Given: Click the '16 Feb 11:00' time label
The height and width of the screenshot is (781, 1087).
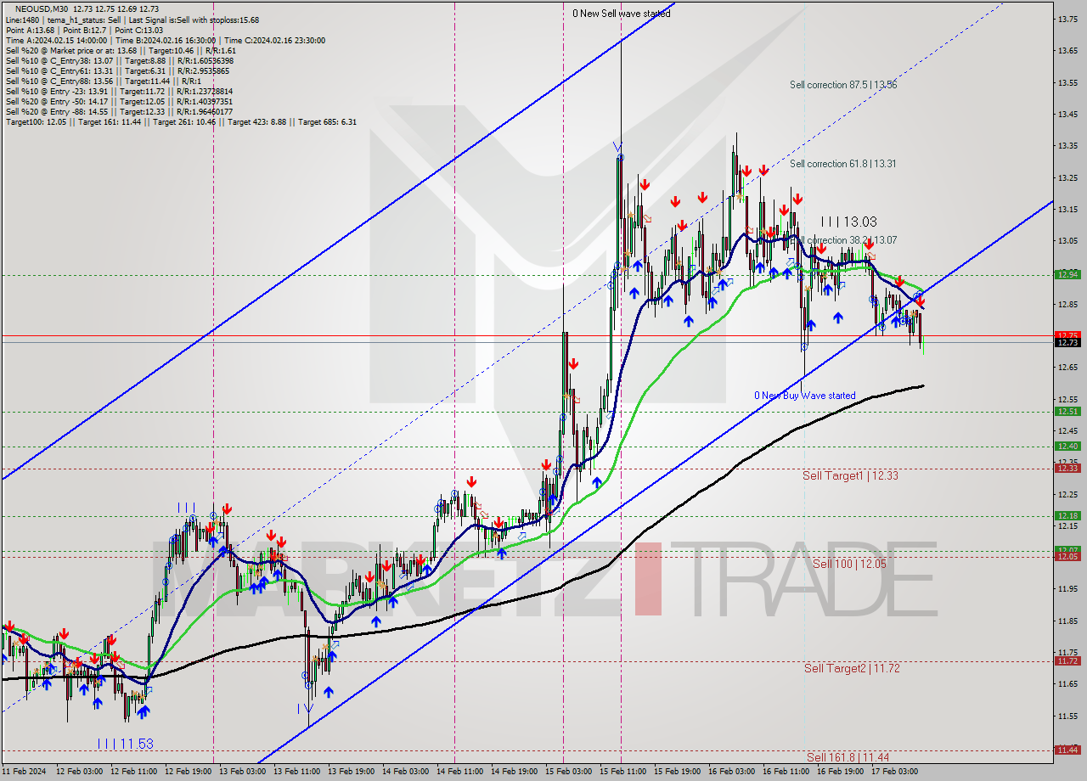Looking at the screenshot, I should click(788, 773).
